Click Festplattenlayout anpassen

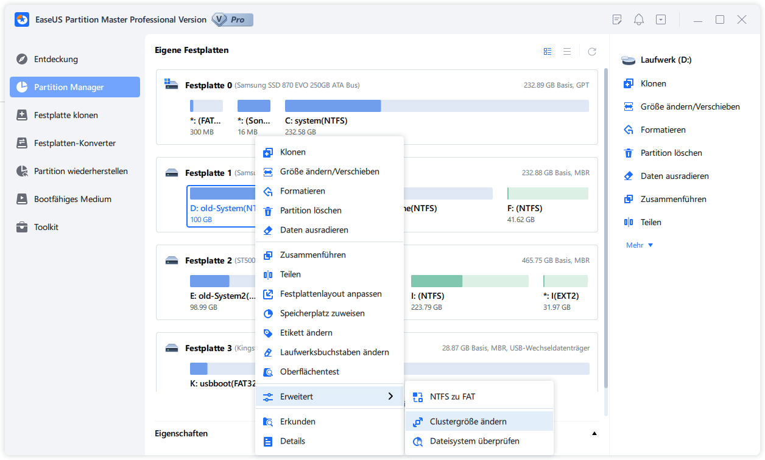tap(330, 294)
